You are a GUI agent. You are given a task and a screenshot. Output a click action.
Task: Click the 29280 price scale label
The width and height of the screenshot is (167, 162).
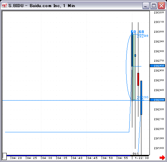click(x=159, y=51)
